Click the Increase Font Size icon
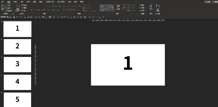Image resolution: width=218 pixels, height=107 pixels. [x=53, y=6]
